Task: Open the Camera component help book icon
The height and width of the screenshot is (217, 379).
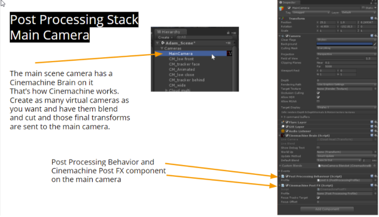Action: click(371, 36)
